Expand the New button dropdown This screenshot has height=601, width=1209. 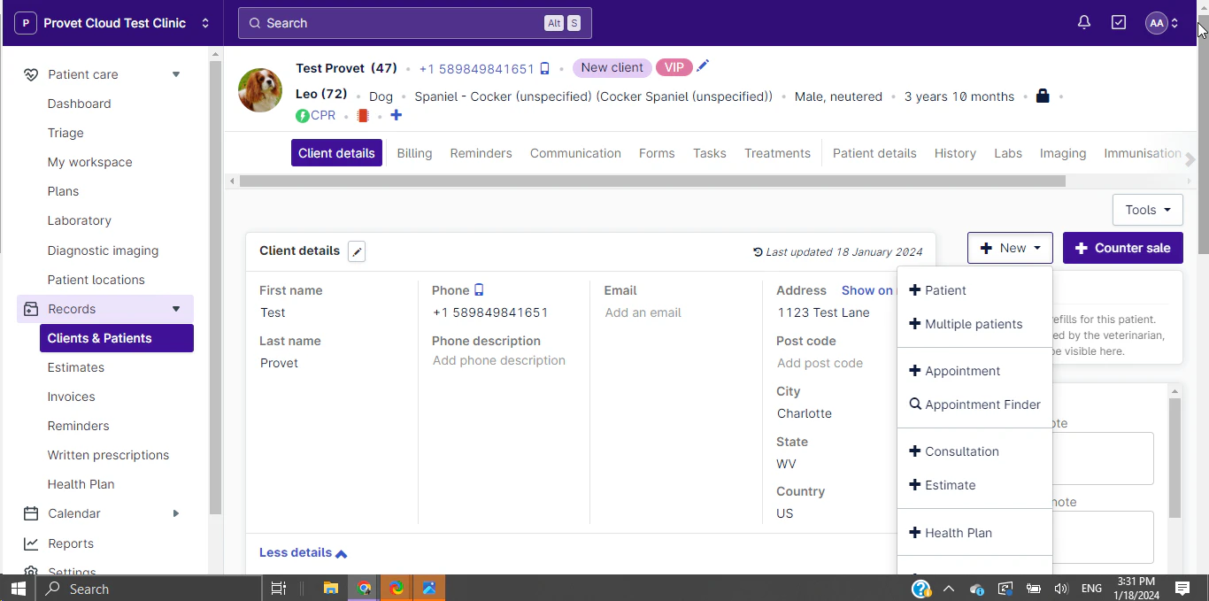[1010, 248]
